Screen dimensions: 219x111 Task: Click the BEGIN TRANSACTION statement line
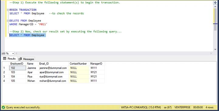(23, 10)
